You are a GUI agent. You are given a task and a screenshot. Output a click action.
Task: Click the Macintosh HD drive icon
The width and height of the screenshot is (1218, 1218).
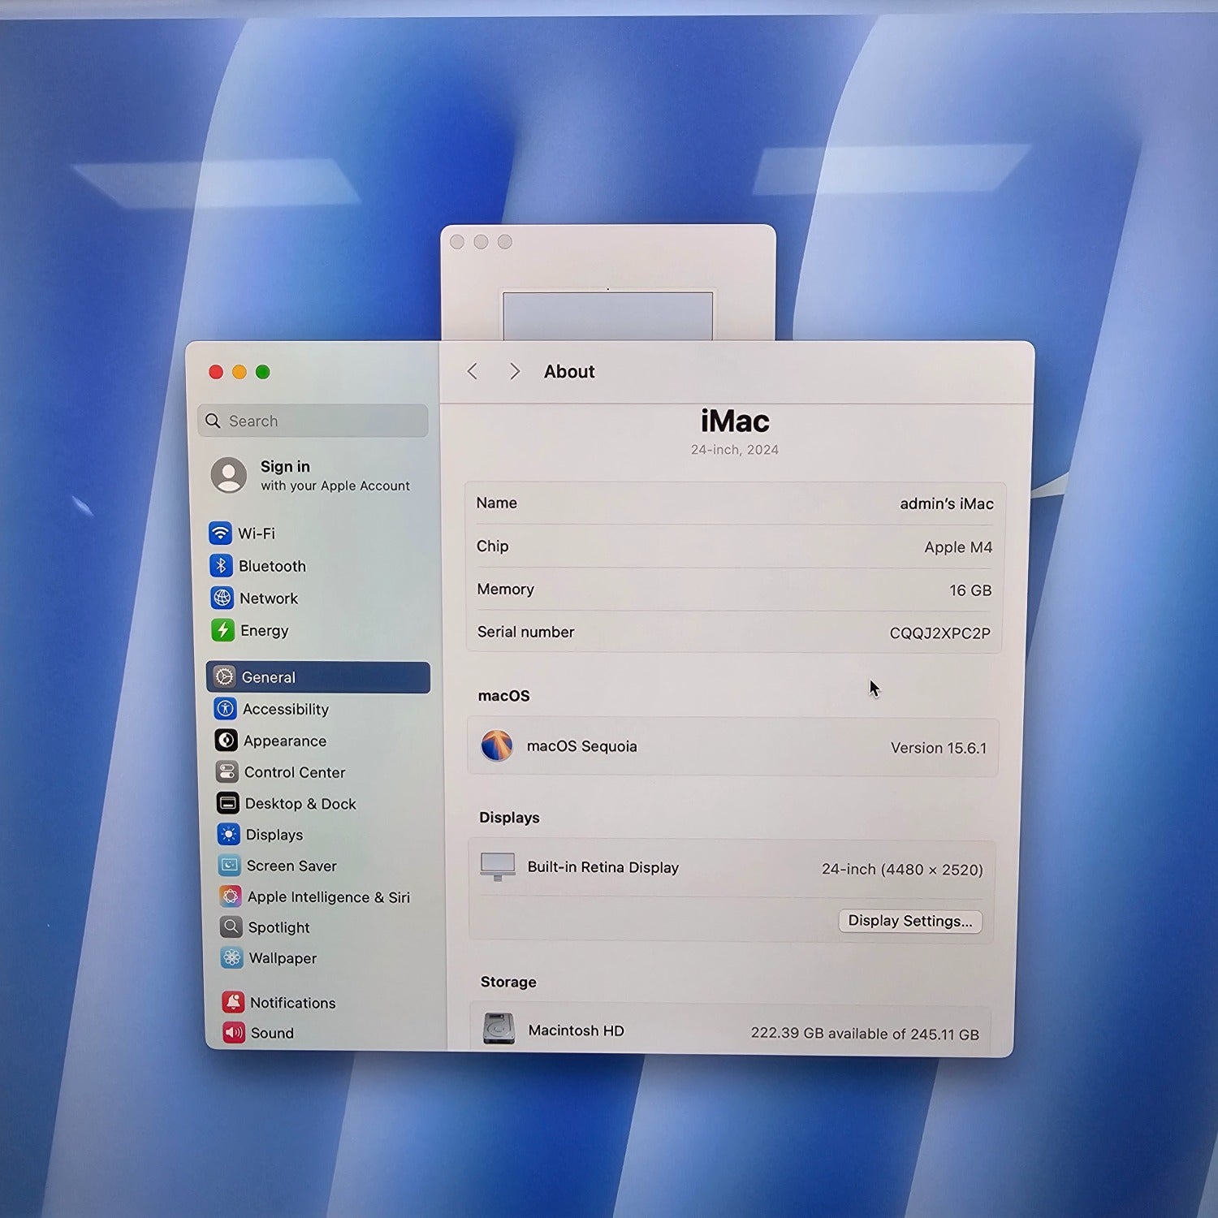[x=499, y=1029]
